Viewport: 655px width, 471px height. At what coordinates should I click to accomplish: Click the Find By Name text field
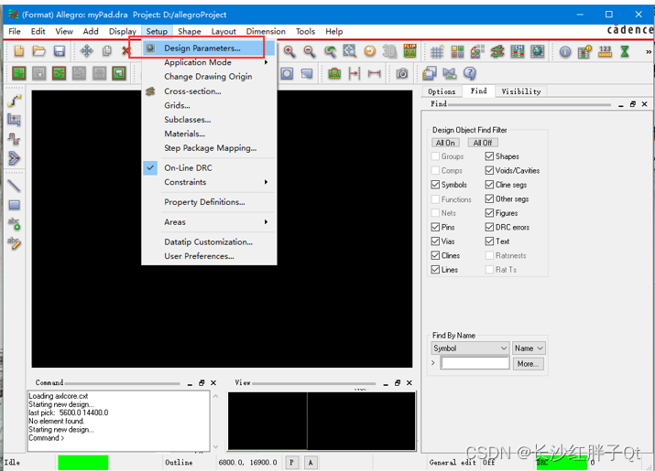click(475, 363)
